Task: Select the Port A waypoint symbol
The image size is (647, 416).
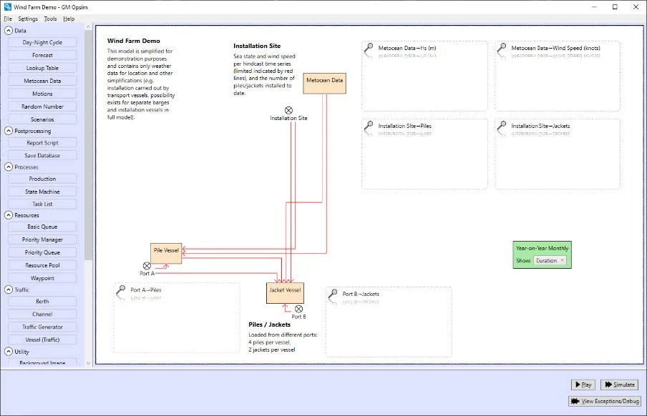Action: (x=147, y=266)
